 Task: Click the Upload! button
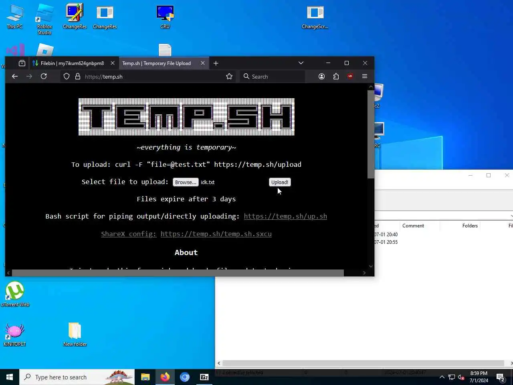point(280,182)
